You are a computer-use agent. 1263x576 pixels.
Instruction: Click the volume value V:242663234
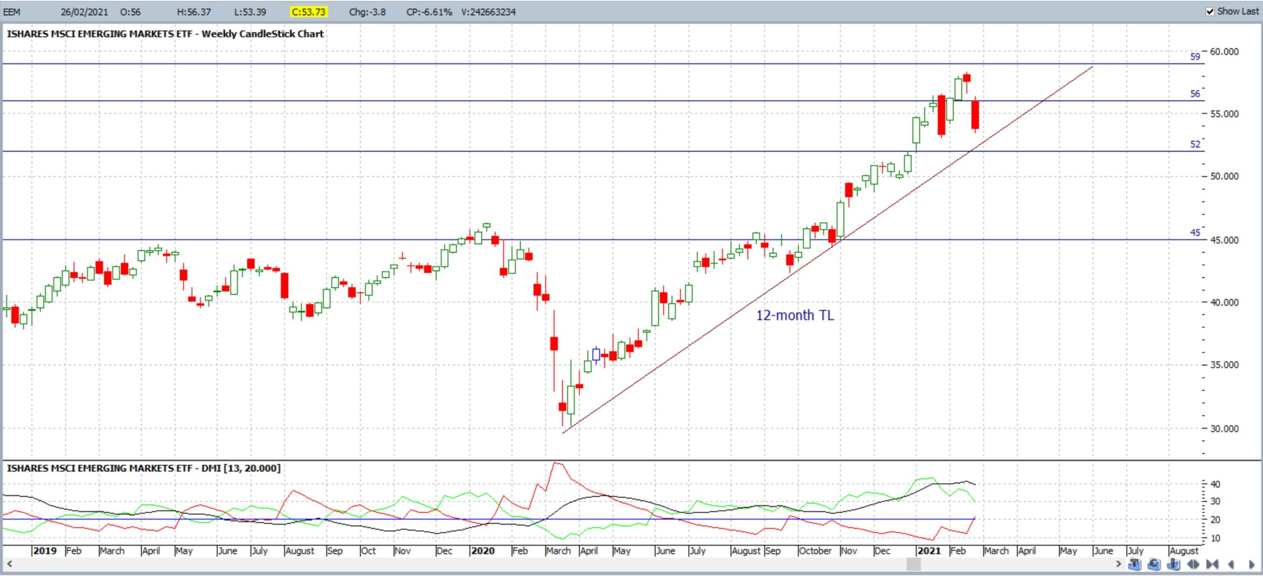click(489, 12)
